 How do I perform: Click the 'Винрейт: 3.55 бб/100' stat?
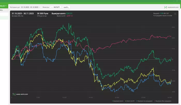click(x=161, y=13)
